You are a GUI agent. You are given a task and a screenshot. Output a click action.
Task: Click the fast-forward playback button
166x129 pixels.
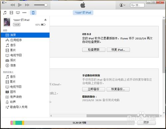click(x=27, y=5)
